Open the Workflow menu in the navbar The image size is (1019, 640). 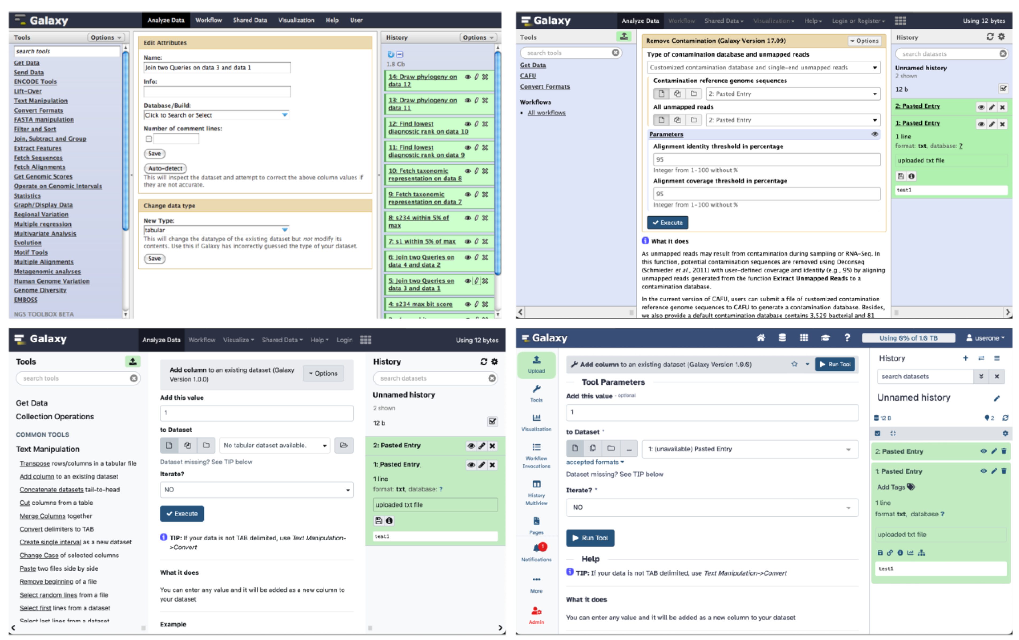[209, 20]
